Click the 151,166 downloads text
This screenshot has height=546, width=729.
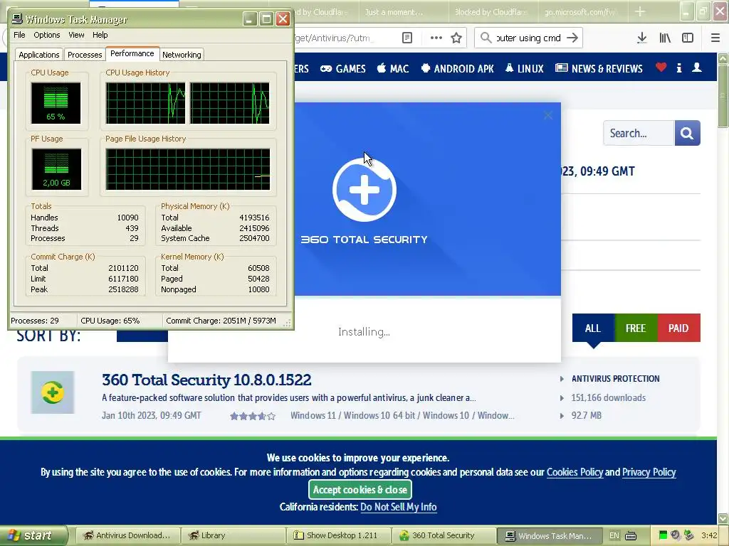(x=608, y=398)
